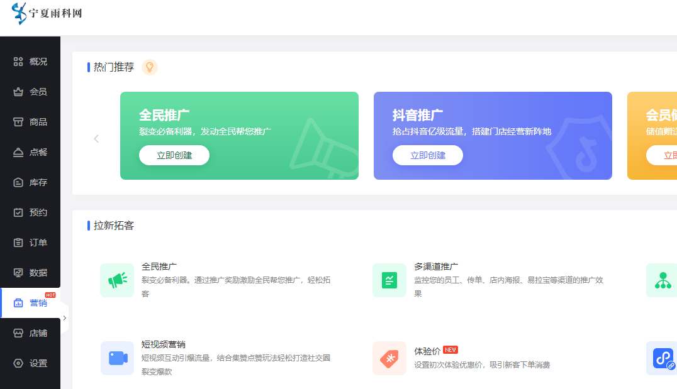Click the green tree-structure icon
The height and width of the screenshot is (389, 677).
point(663,280)
